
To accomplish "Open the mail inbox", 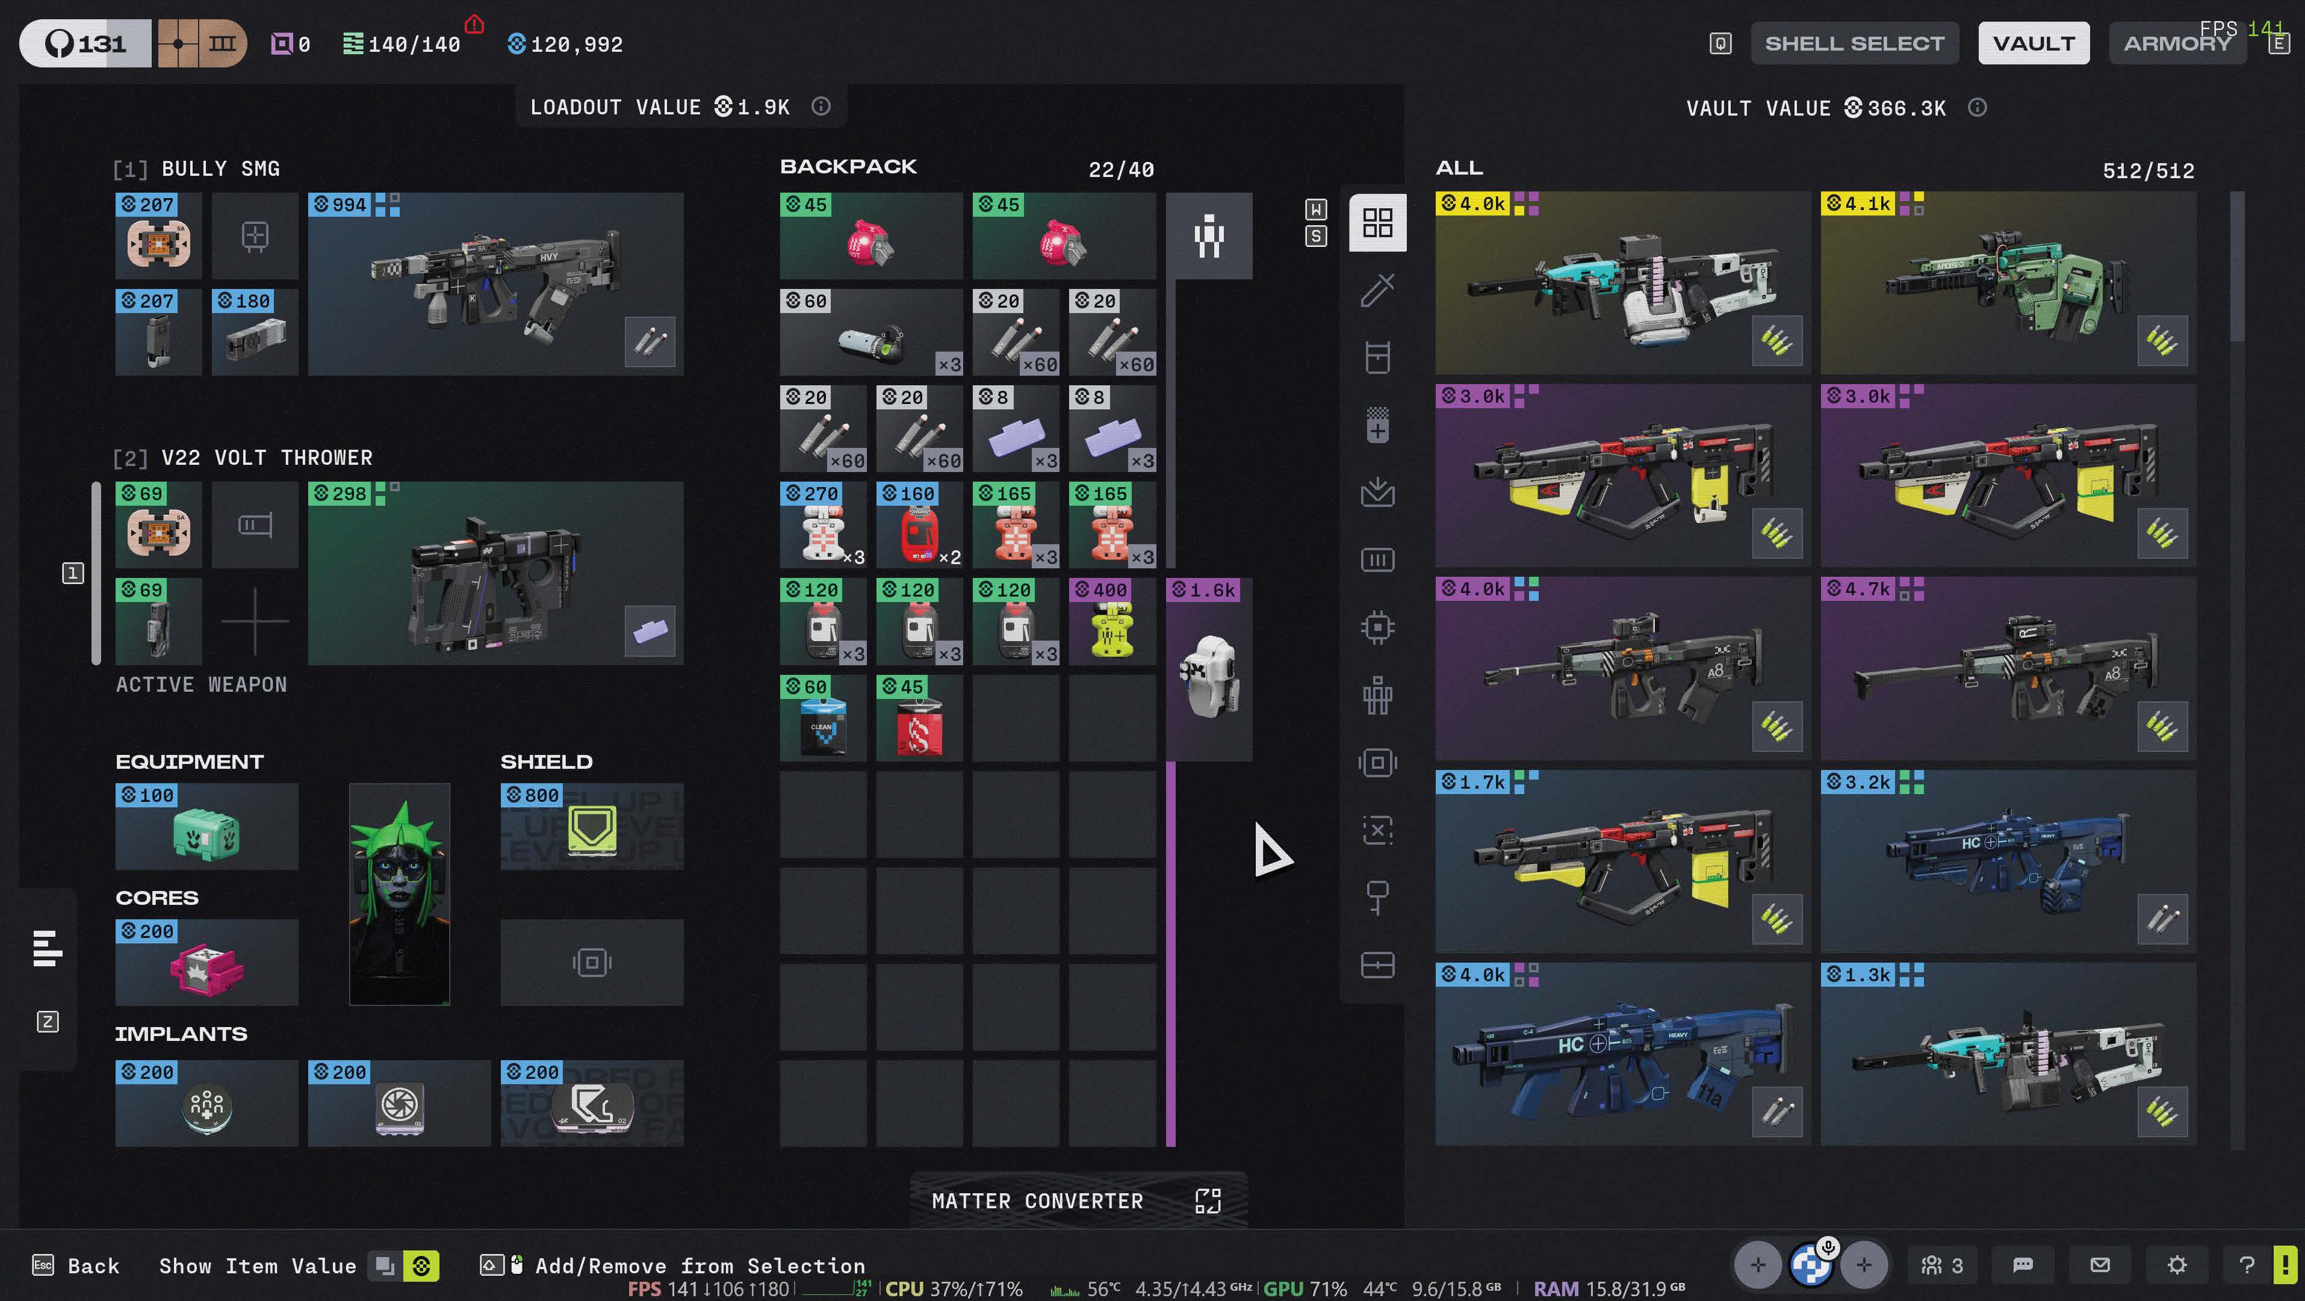I will point(2099,1264).
